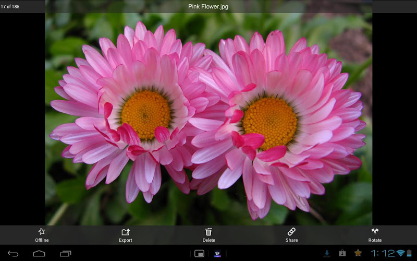417x261 pixels.
Task: Go to the Android home screen
Action: point(39,254)
